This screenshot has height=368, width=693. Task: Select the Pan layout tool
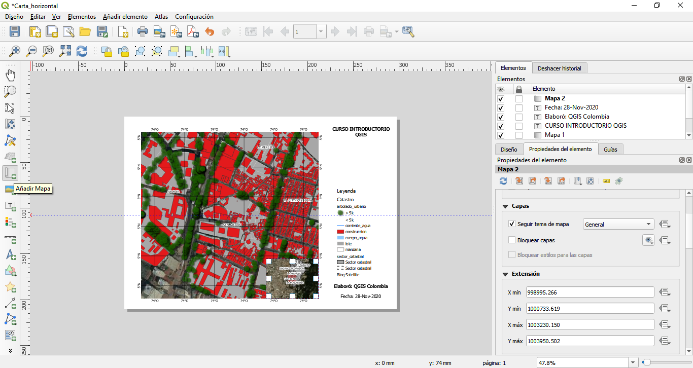click(x=10, y=76)
